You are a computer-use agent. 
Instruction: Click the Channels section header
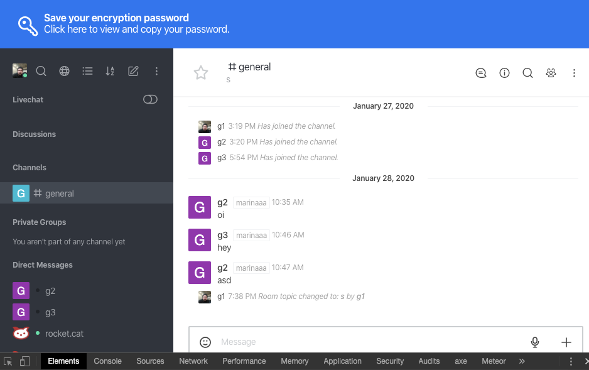30,168
